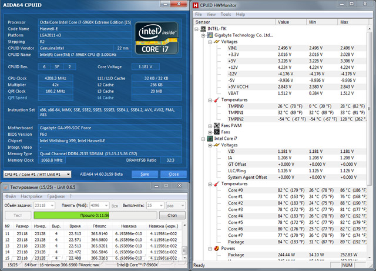Select the Core #7 temperature row
Image resolution: width=376 pixels, height=271 pixels.
coord(297,236)
